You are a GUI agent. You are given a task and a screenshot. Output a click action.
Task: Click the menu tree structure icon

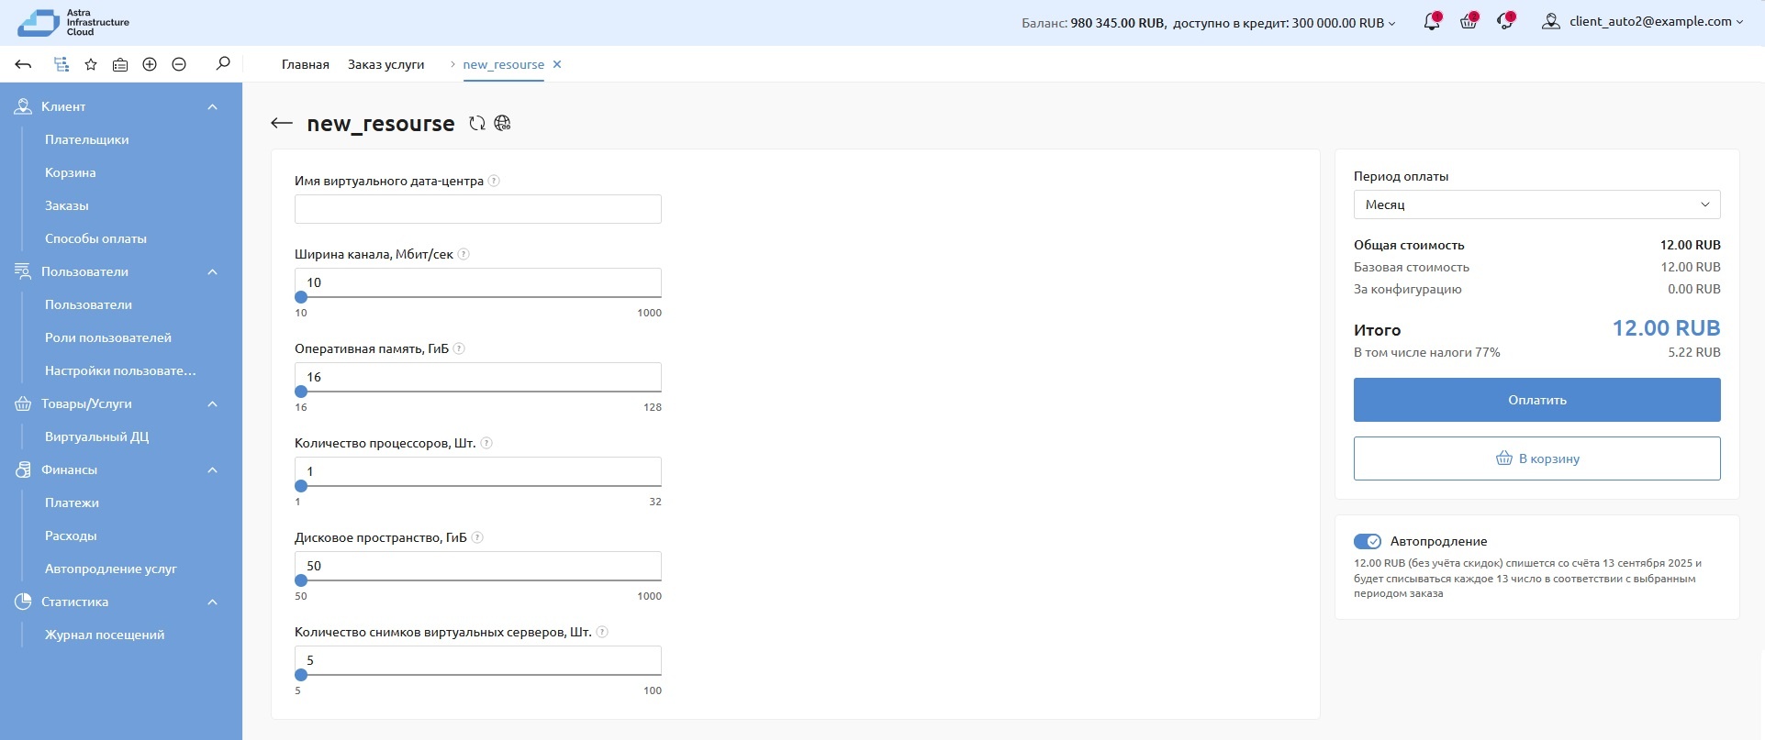[61, 64]
